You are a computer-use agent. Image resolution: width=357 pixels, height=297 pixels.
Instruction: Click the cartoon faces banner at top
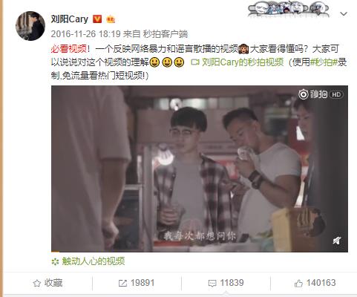coord(289,9)
